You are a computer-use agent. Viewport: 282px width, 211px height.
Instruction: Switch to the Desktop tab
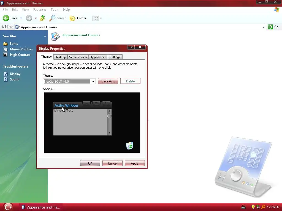click(60, 57)
